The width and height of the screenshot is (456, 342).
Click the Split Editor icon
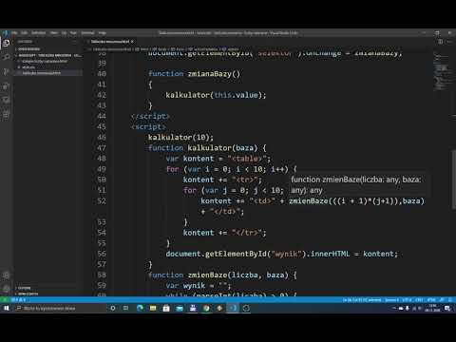440,42
